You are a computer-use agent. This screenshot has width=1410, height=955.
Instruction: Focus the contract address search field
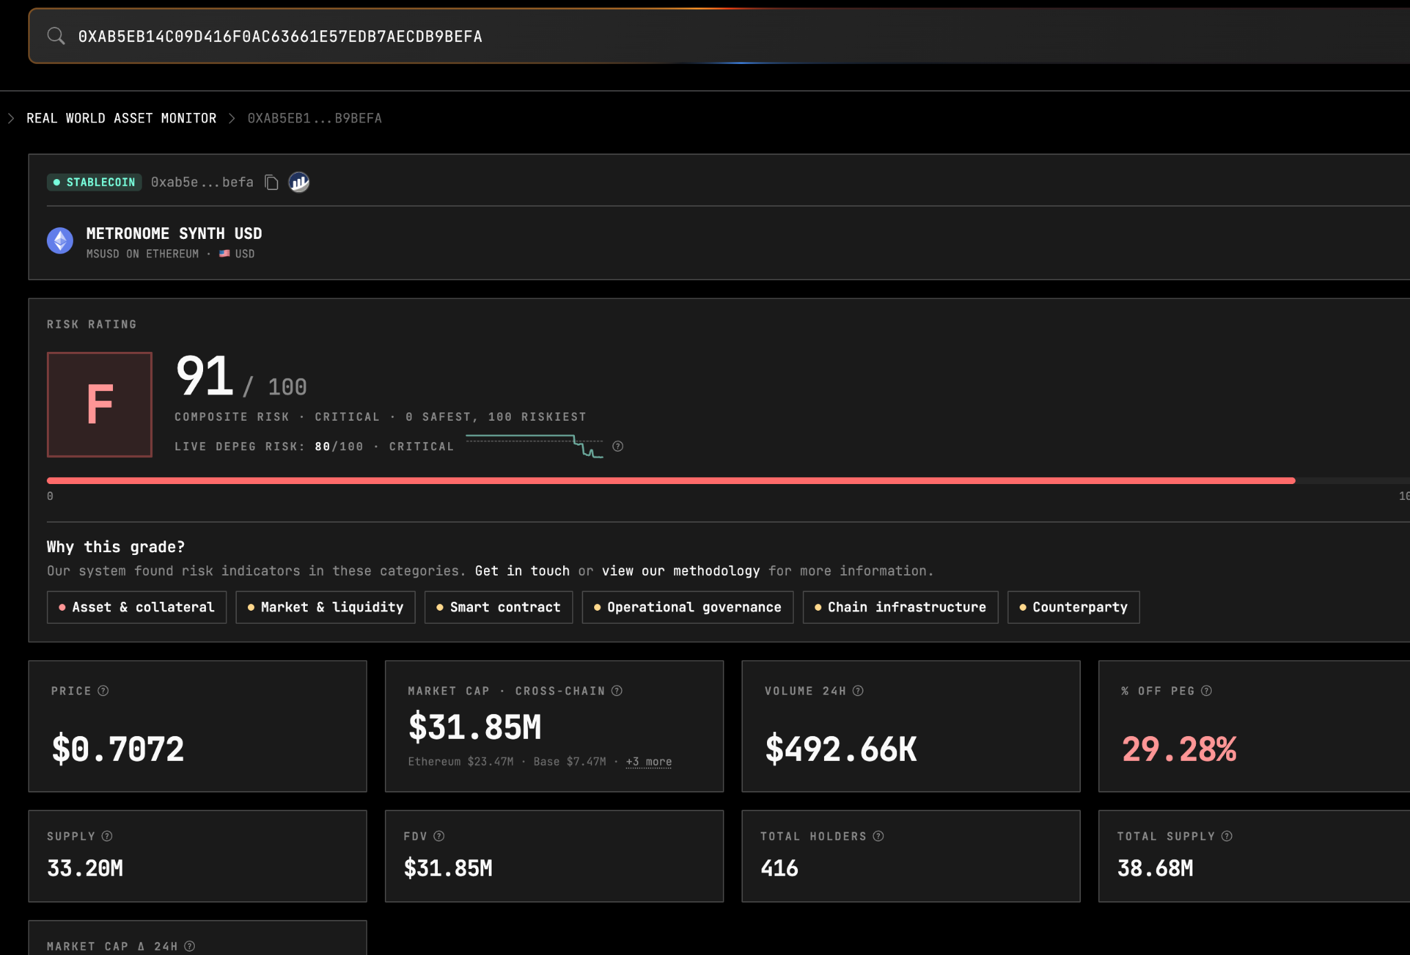tap(719, 36)
